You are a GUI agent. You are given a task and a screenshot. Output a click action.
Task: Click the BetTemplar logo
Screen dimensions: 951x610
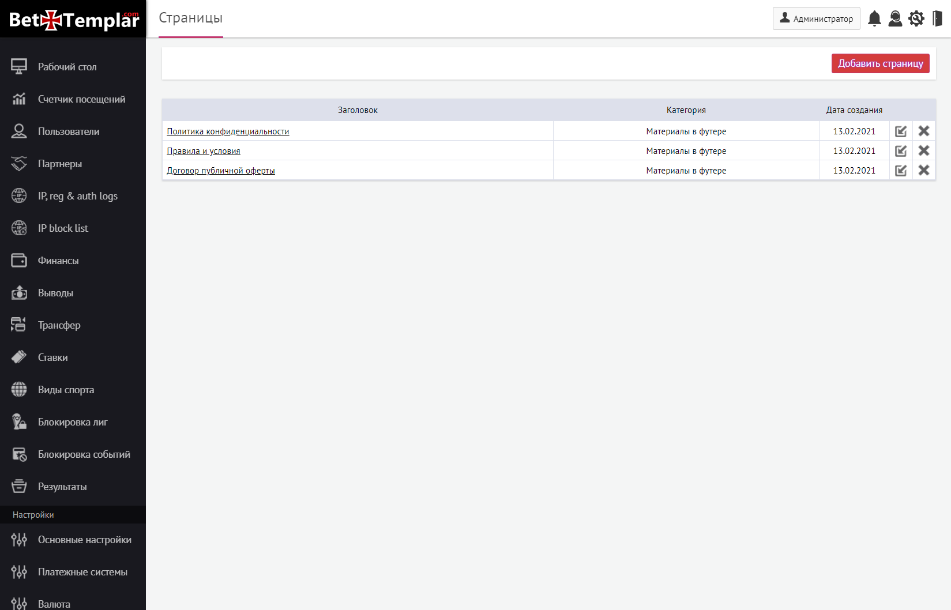(73, 20)
